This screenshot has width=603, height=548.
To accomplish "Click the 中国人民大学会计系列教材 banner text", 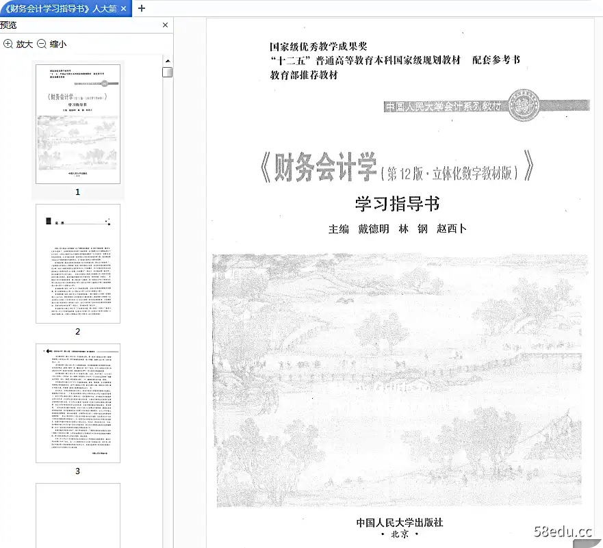I will pyautogui.click(x=444, y=106).
